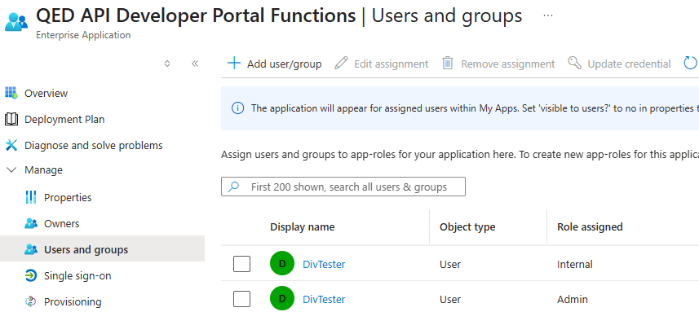Click the Enterprise Application users icon in header

16,22
